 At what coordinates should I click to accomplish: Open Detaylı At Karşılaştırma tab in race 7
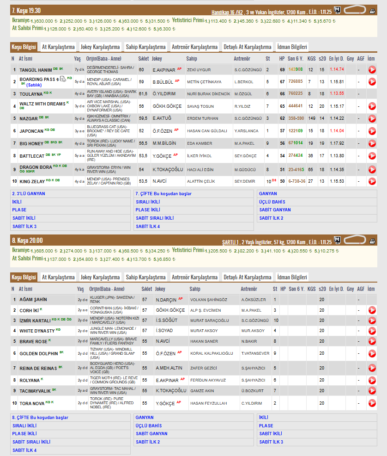point(248,47)
